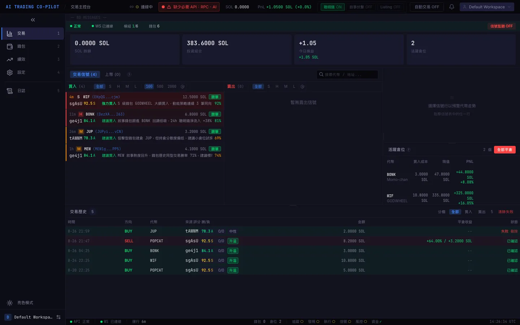Open the 錢包 wallet sidebar item
The image size is (520, 325).
point(32,46)
